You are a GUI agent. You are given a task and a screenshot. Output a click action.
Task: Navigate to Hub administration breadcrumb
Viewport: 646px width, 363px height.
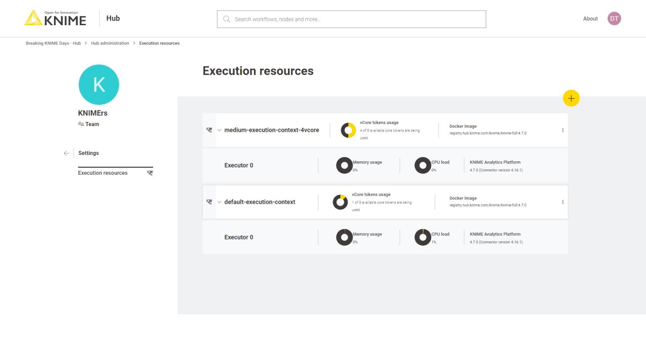110,43
